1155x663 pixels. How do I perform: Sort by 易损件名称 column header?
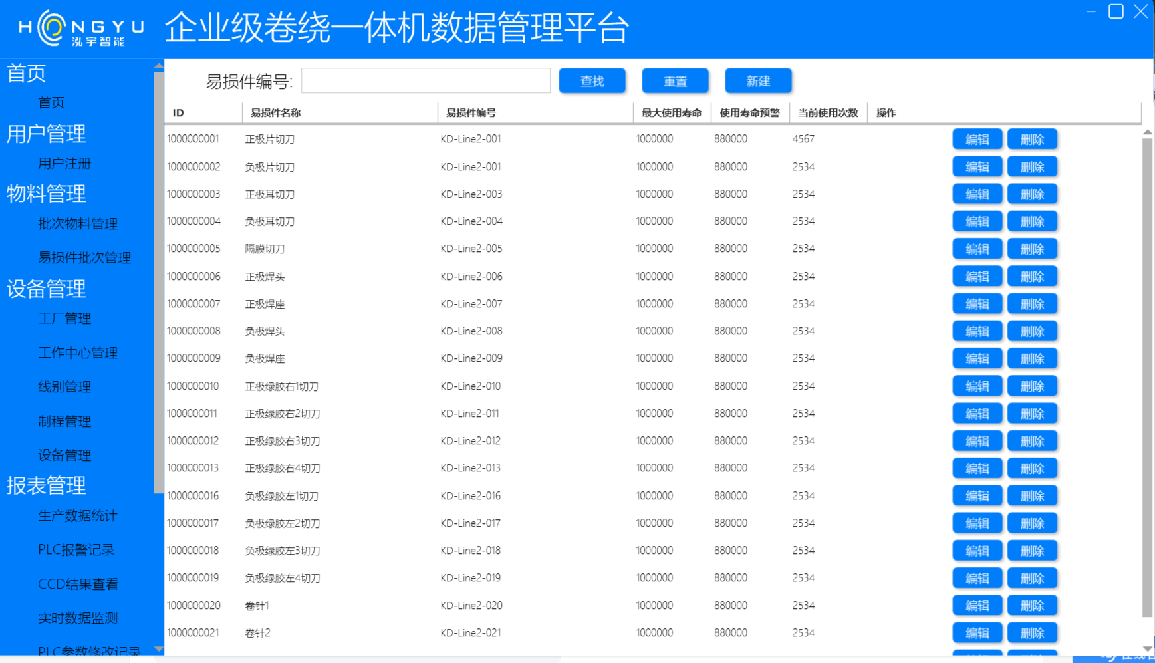[340, 113]
